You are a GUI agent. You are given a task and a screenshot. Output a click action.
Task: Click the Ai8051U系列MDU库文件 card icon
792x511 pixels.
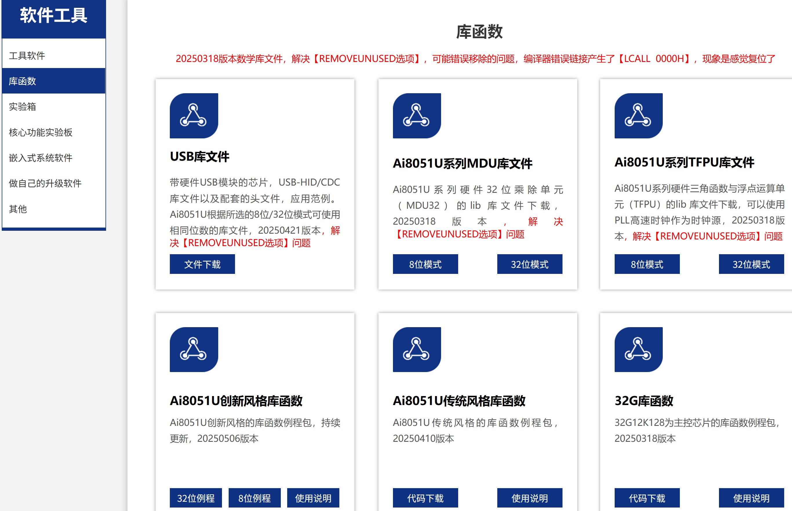click(417, 116)
